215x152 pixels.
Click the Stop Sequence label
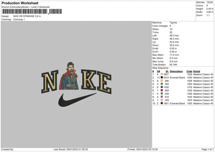(161, 68)
